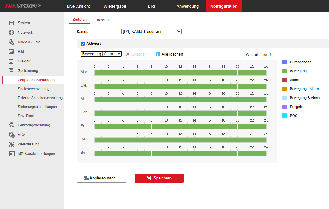329x209 pixels.
Task: Open Netzwerk via its globe icon
Action: pyautogui.click(x=11, y=33)
